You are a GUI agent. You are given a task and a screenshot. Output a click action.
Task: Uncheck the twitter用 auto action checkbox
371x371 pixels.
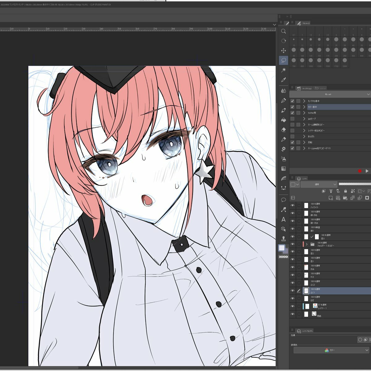click(292, 113)
